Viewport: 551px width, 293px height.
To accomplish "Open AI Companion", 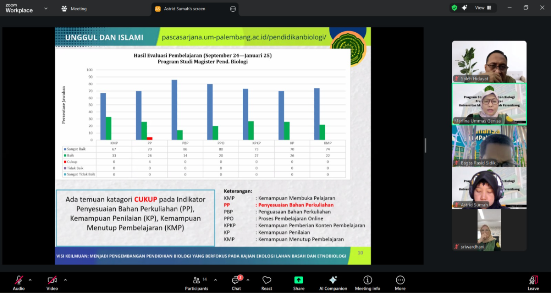I will tap(333, 283).
